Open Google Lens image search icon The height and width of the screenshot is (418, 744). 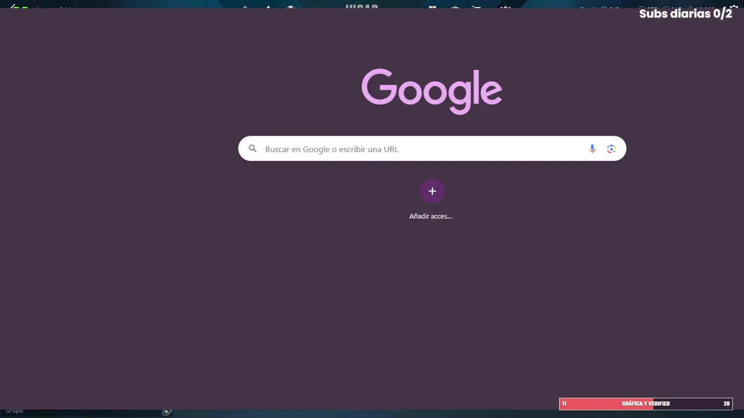[611, 149]
